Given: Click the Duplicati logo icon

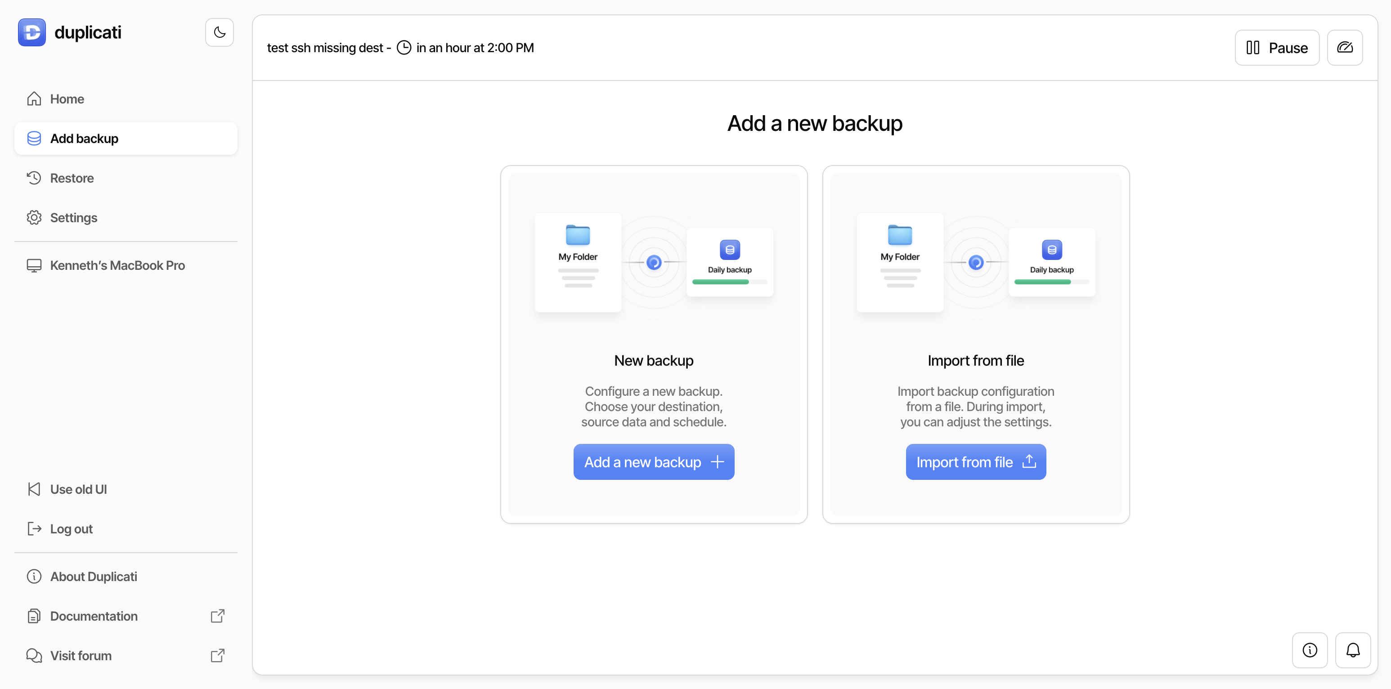Looking at the screenshot, I should coord(32,32).
